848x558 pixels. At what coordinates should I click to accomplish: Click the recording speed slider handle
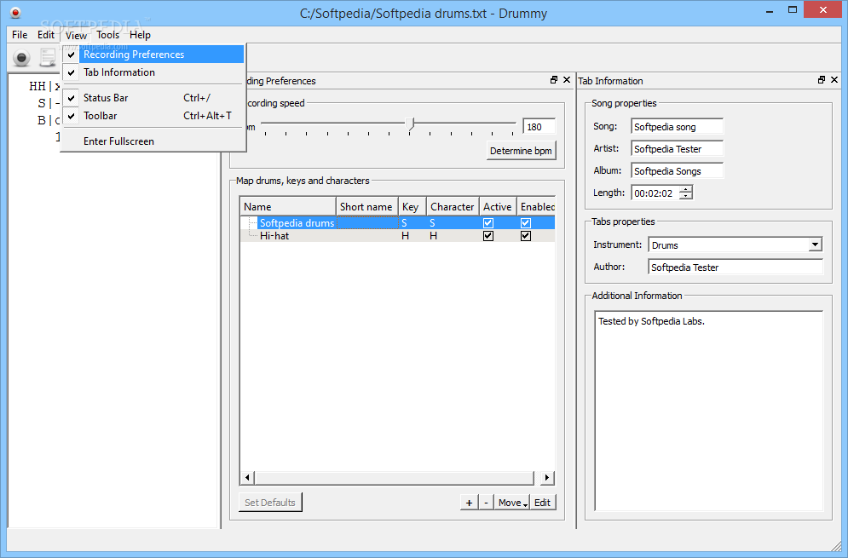coord(411,124)
